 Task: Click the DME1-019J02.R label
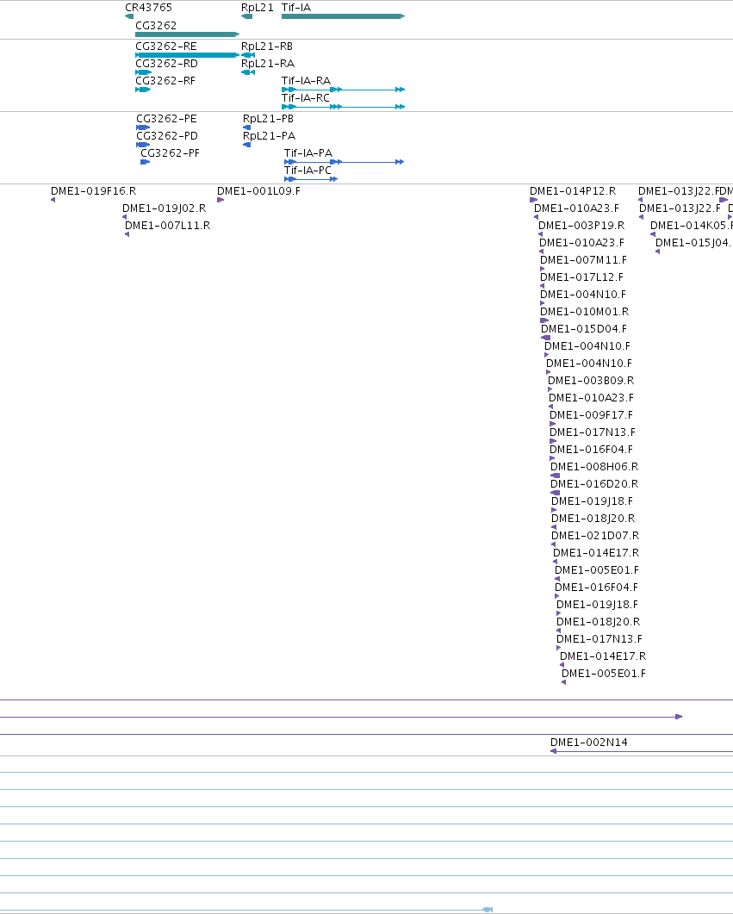pyautogui.click(x=165, y=208)
